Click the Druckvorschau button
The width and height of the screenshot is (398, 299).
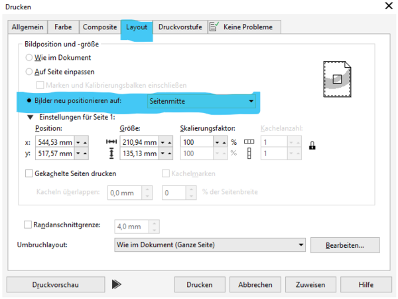point(56,284)
